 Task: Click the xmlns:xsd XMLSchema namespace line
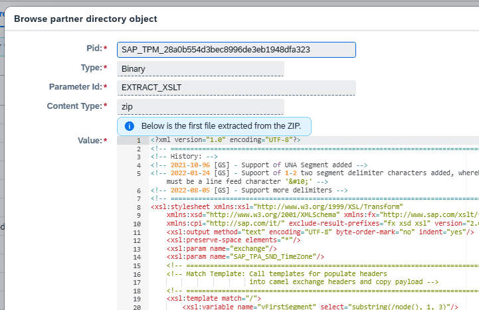[x=323, y=215]
